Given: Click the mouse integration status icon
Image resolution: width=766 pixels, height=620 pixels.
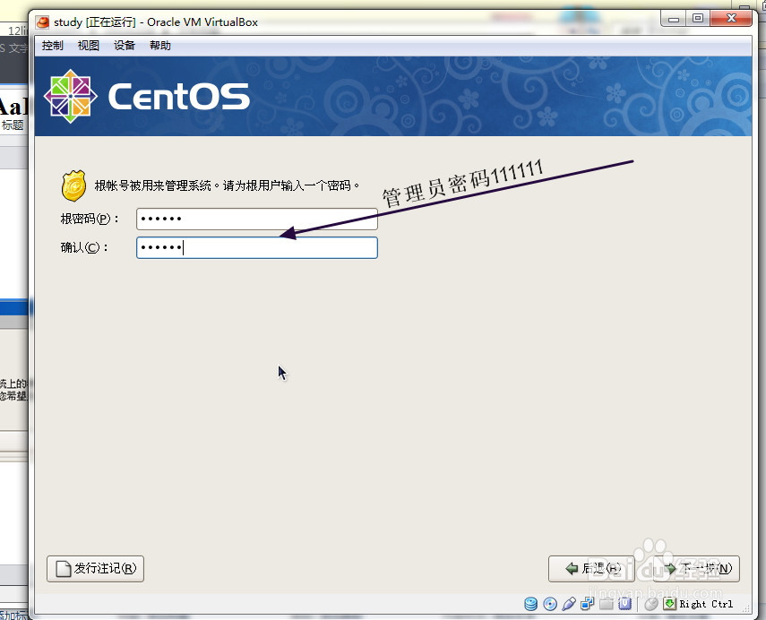Looking at the screenshot, I should pos(651,605).
